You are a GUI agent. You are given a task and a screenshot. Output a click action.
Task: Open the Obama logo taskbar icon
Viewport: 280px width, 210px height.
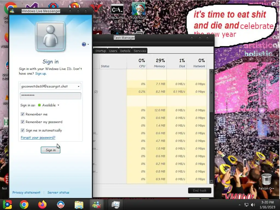coord(61,205)
